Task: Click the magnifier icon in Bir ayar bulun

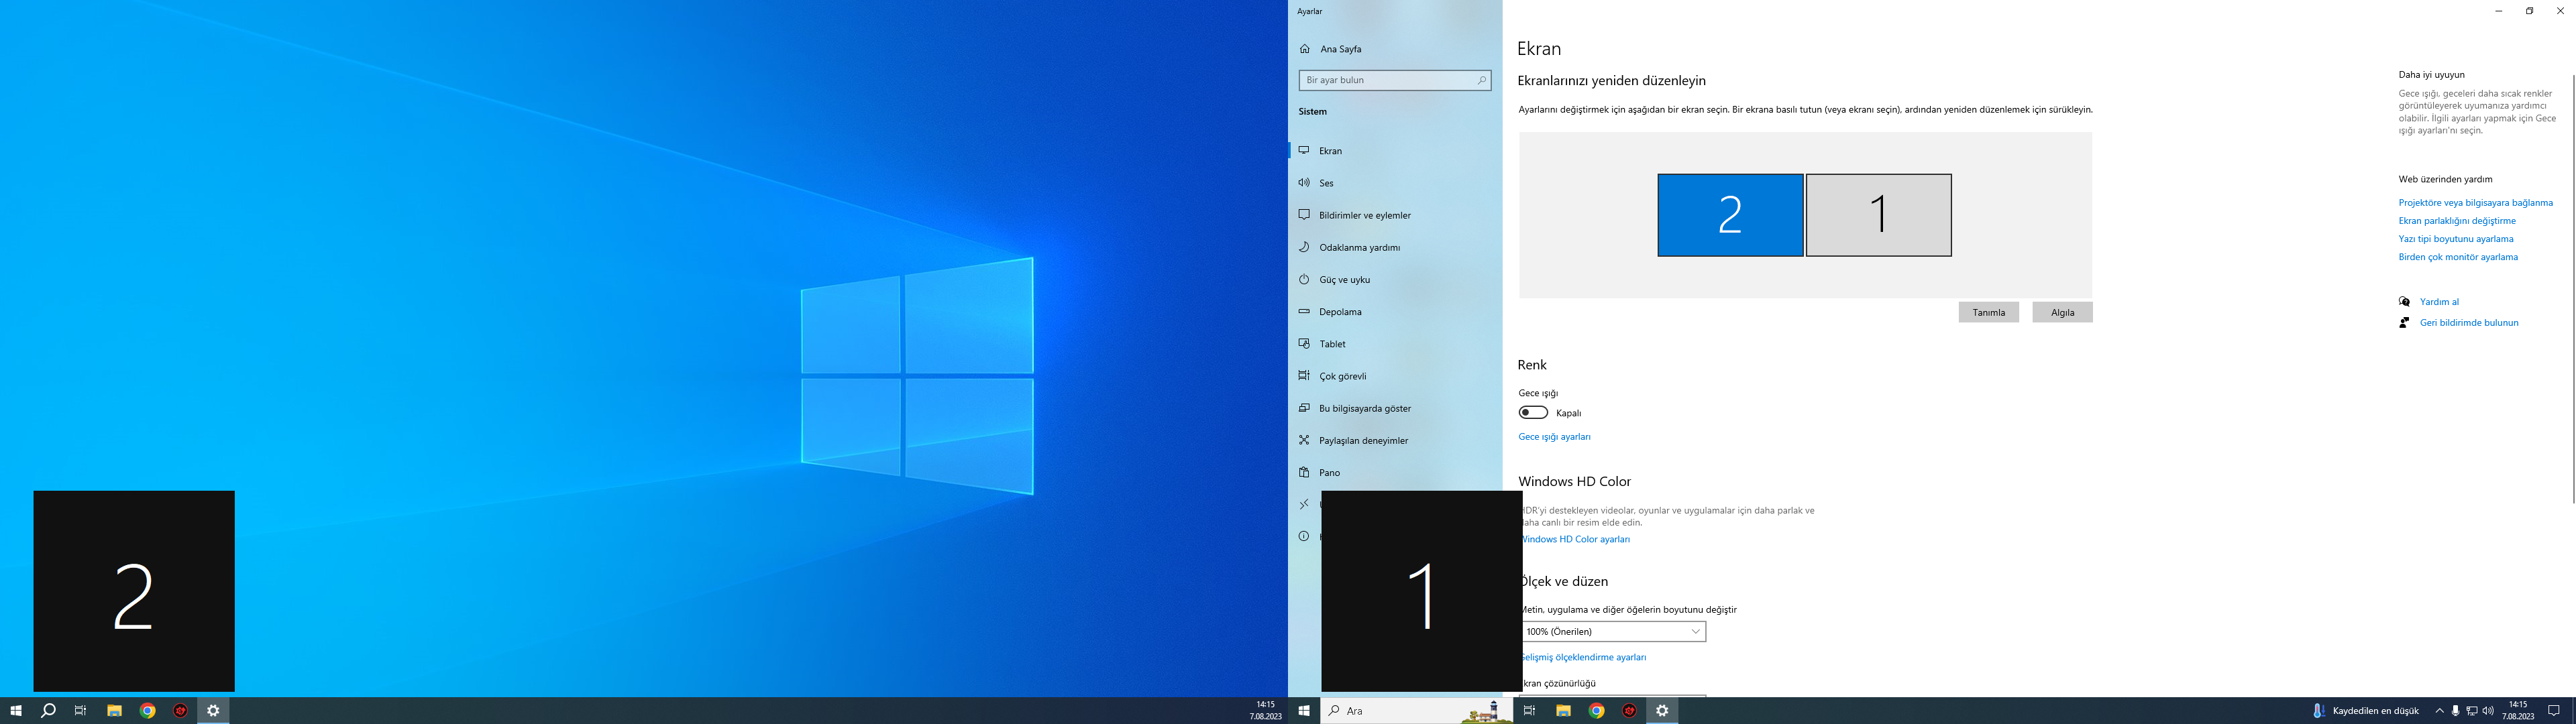Action: (x=1481, y=80)
